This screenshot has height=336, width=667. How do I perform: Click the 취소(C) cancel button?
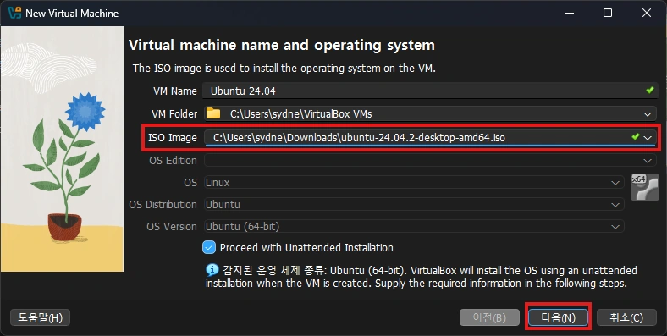pyautogui.click(x=626, y=317)
